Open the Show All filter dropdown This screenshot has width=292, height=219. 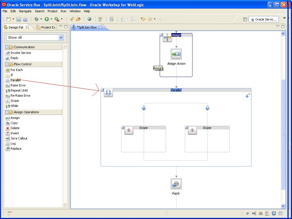coord(61,38)
